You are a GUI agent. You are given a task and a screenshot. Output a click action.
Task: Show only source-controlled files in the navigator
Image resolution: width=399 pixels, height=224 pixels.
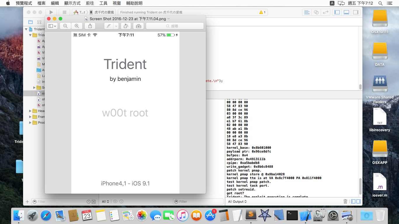click(93, 202)
